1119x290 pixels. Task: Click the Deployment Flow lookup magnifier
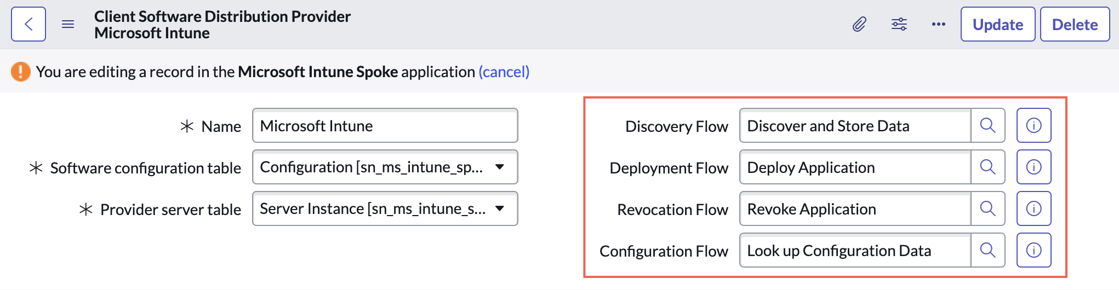[988, 167]
